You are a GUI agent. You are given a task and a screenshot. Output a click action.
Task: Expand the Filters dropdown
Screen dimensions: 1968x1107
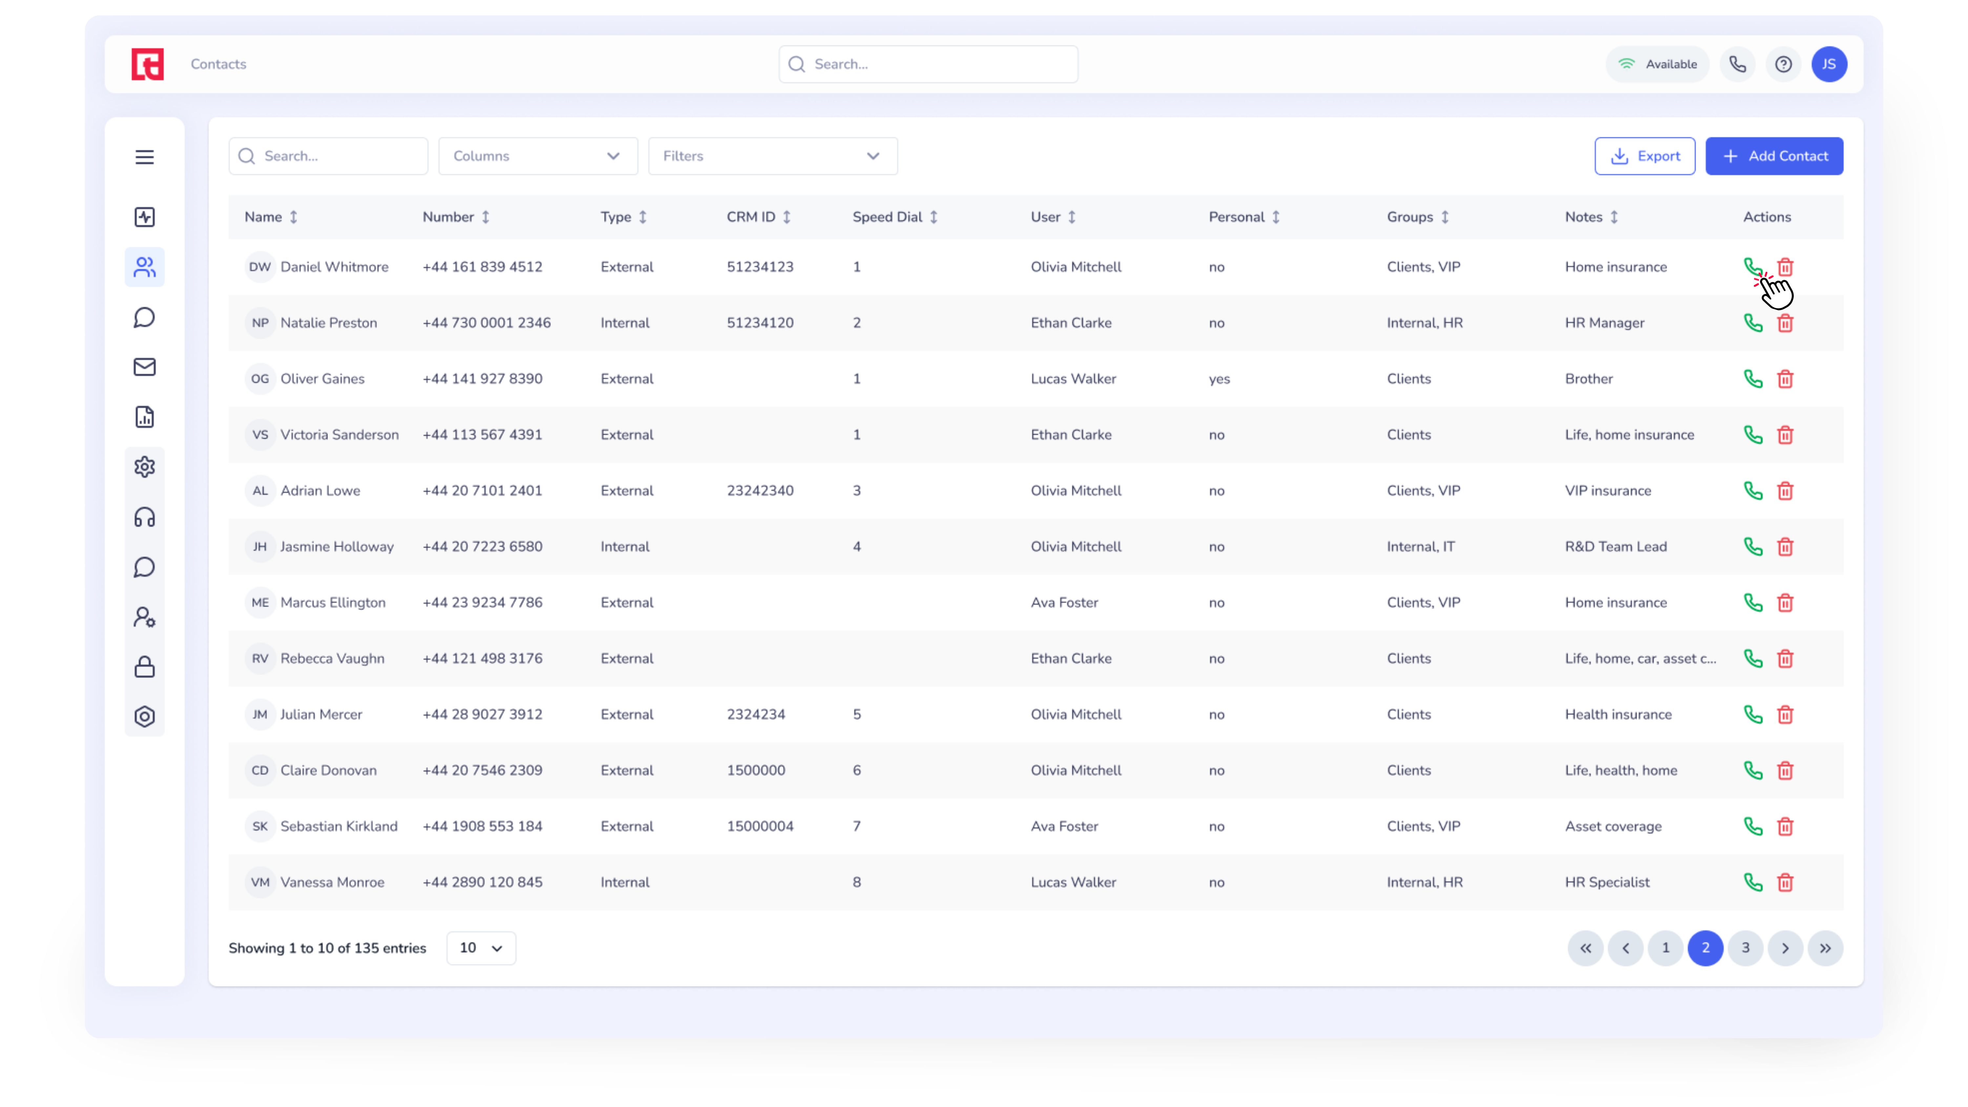tap(772, 156)
